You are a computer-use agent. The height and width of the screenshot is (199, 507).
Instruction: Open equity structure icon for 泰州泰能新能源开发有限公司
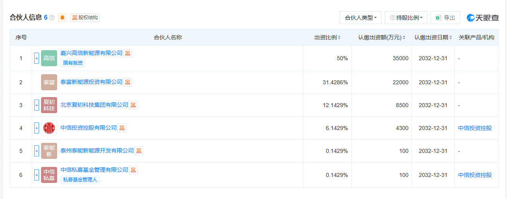click(x=139, y=151)
